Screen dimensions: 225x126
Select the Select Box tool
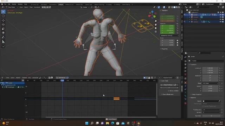[3, 12]
